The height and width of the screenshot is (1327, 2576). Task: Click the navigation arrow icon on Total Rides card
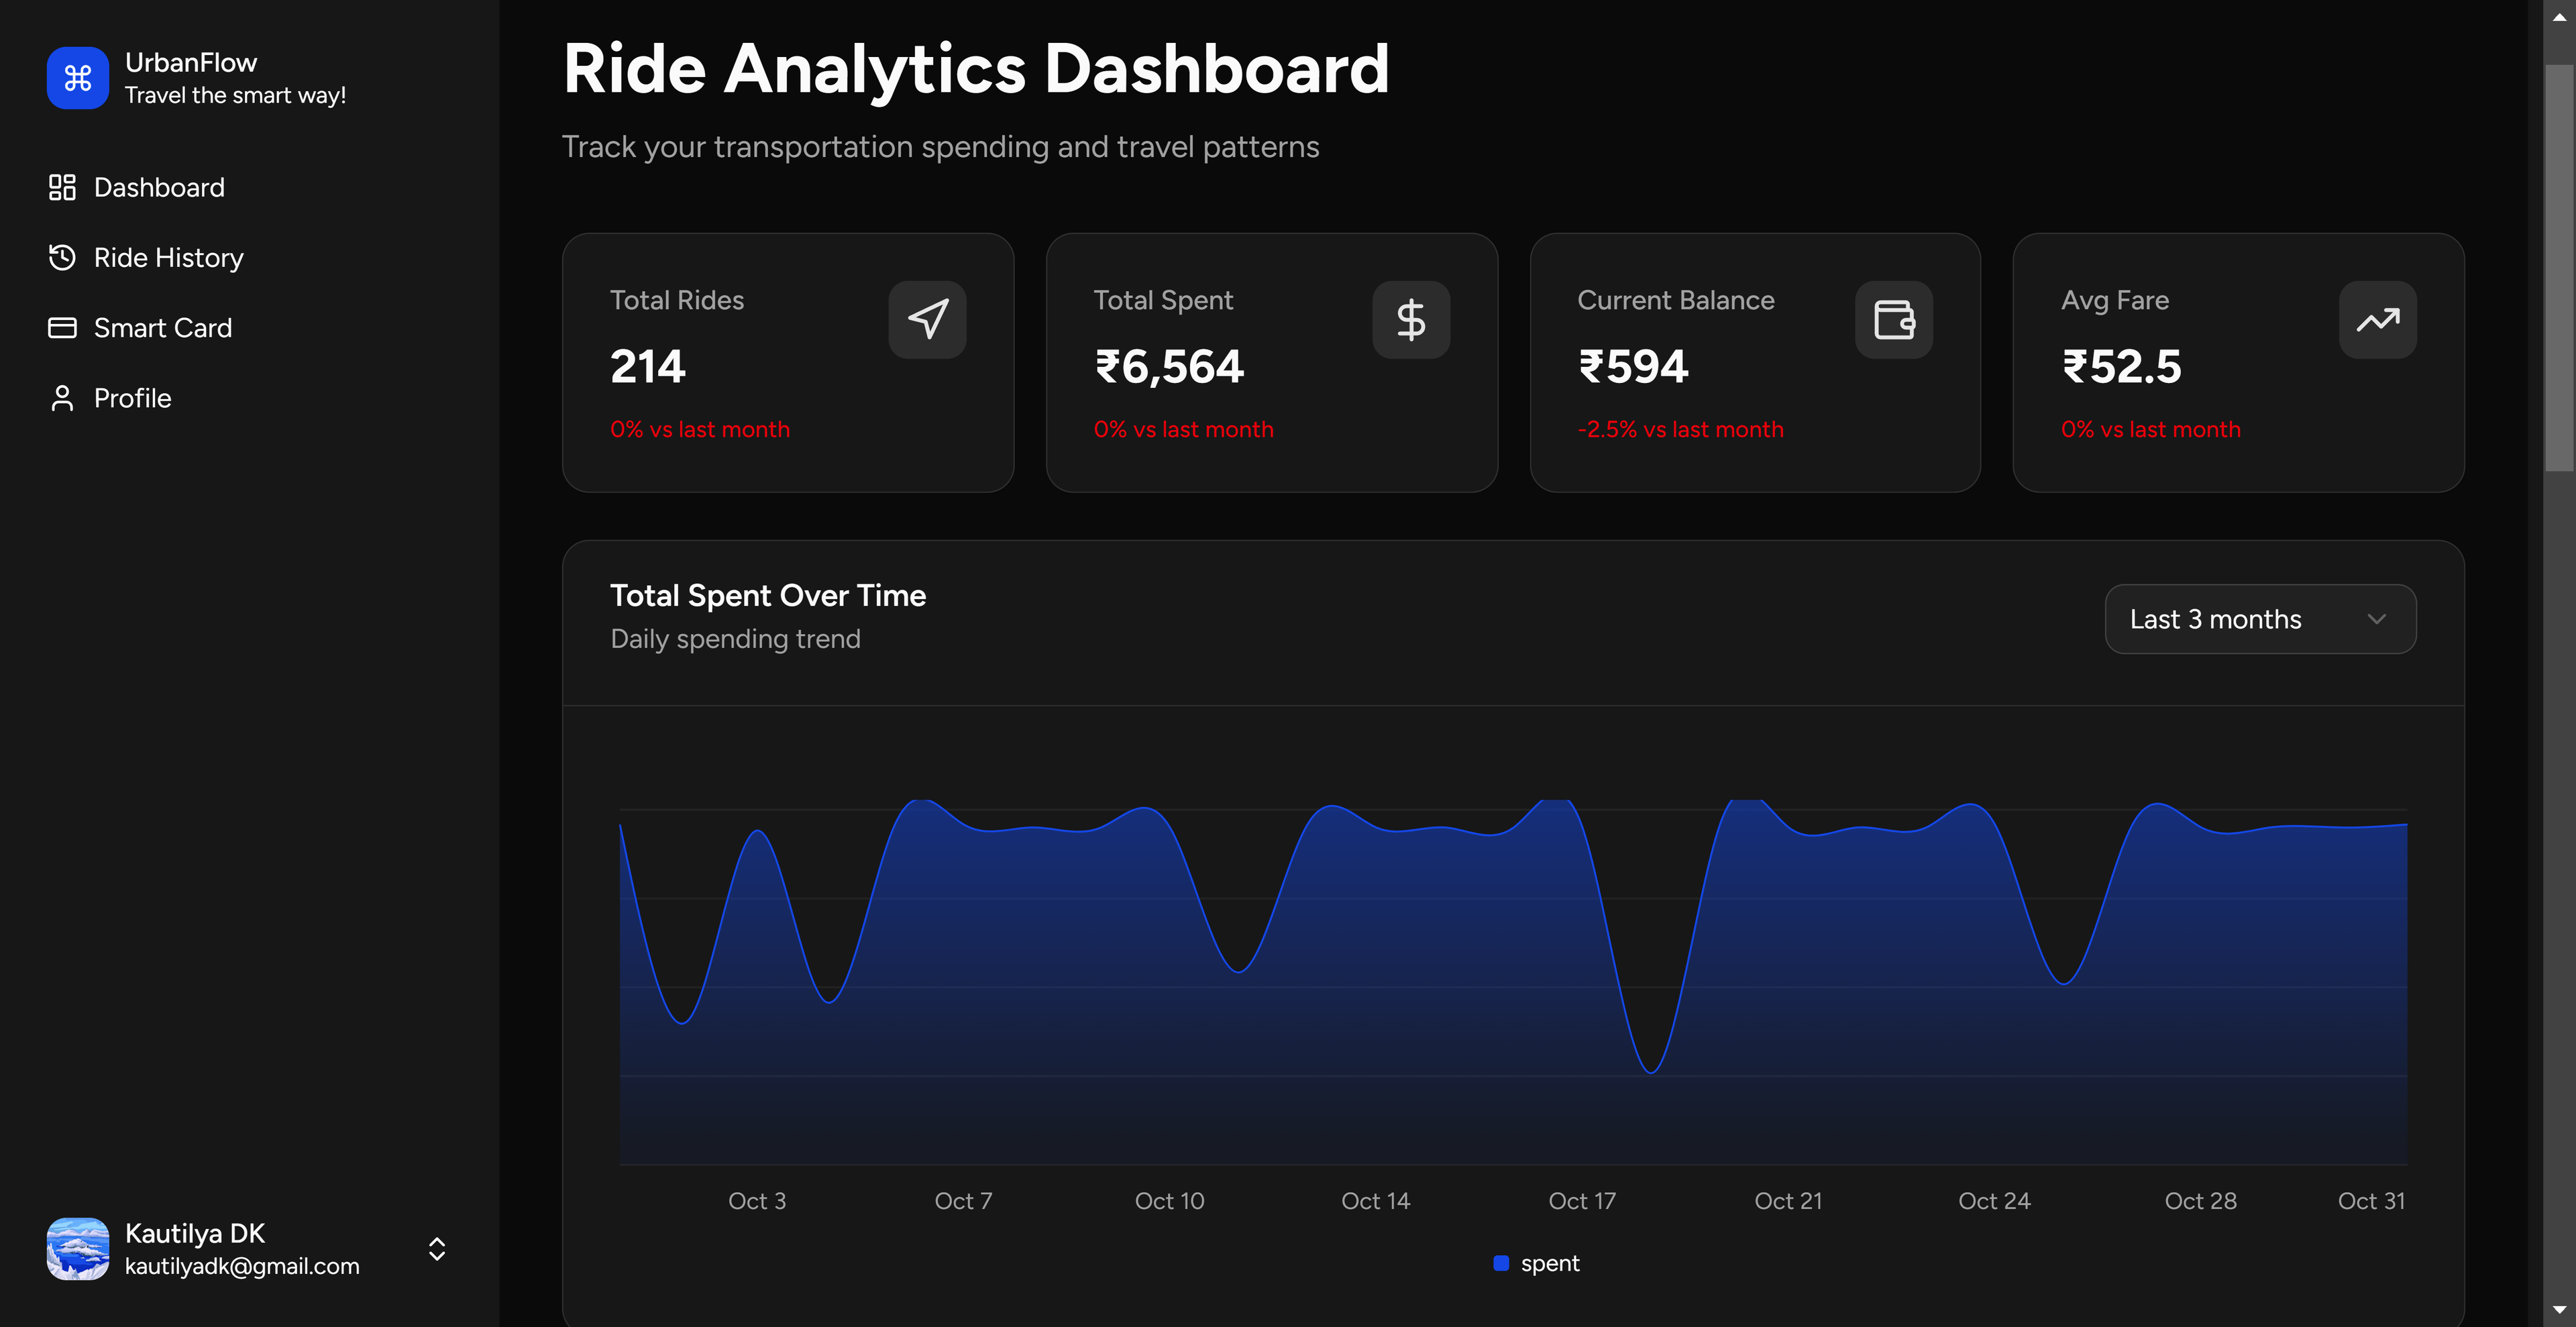927,319
